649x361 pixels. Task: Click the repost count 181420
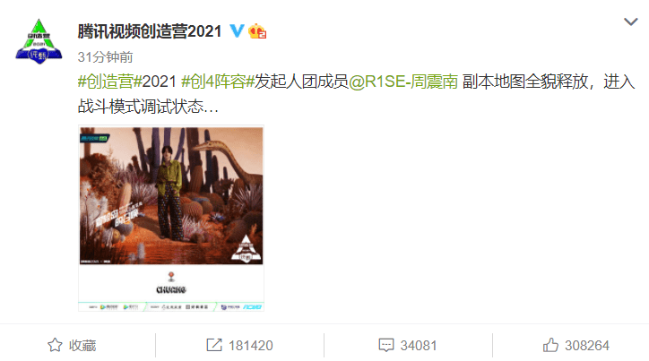[x=250, y=345]
